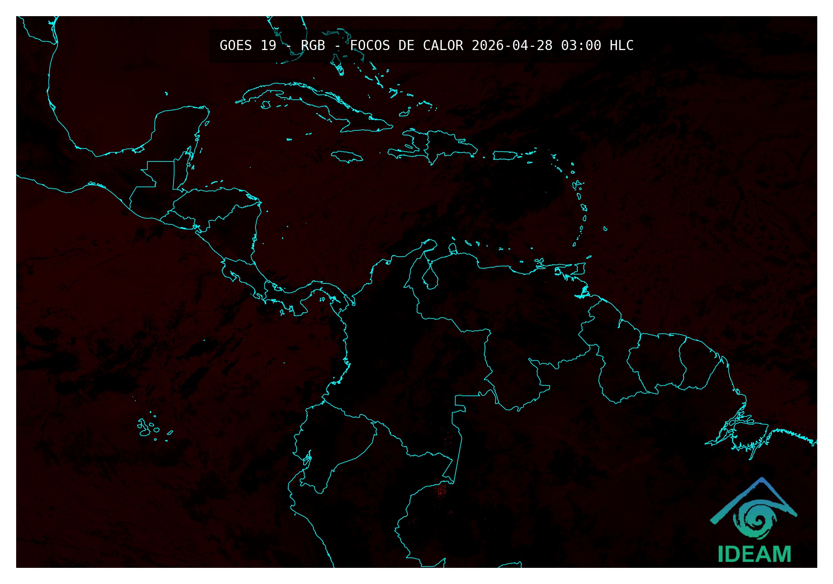Click the dense red hot-spot cluster
This screenshot has height=584, width=833.
(440, 491)
